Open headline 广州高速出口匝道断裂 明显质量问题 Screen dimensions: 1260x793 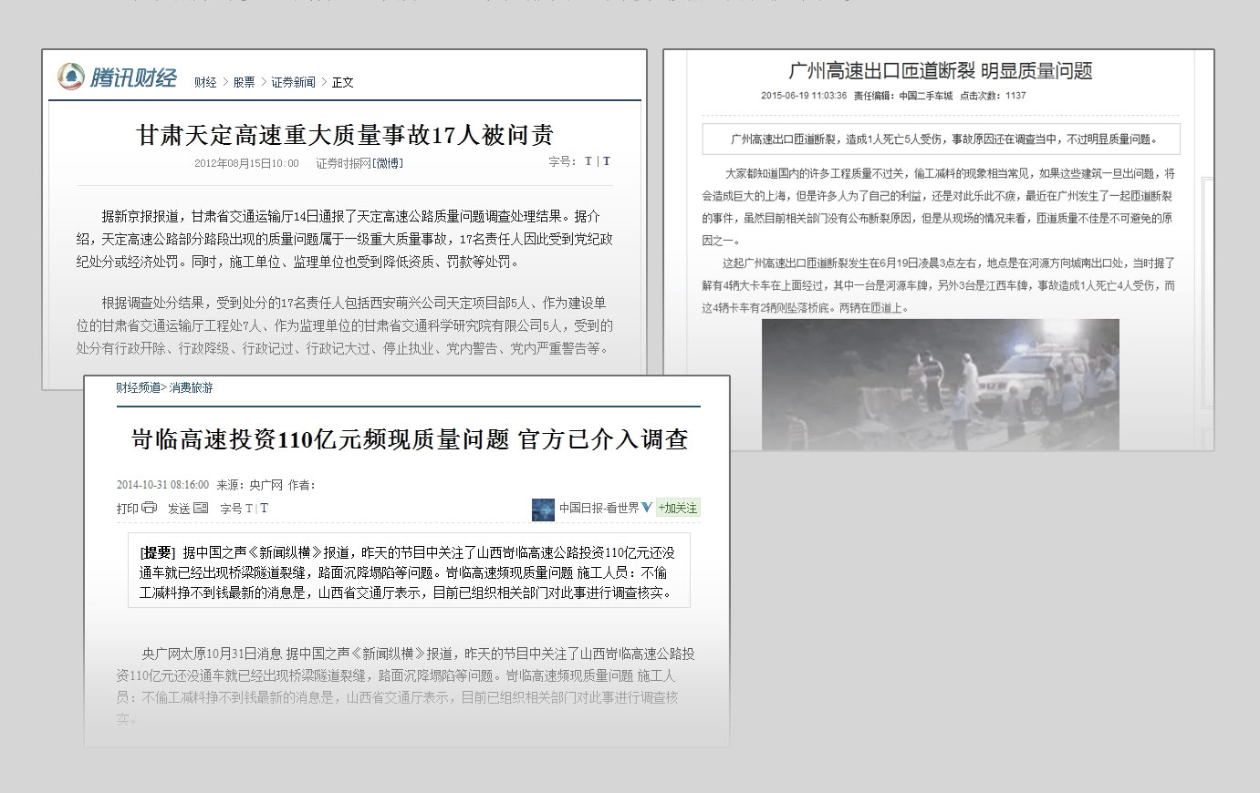pos(940,71)
